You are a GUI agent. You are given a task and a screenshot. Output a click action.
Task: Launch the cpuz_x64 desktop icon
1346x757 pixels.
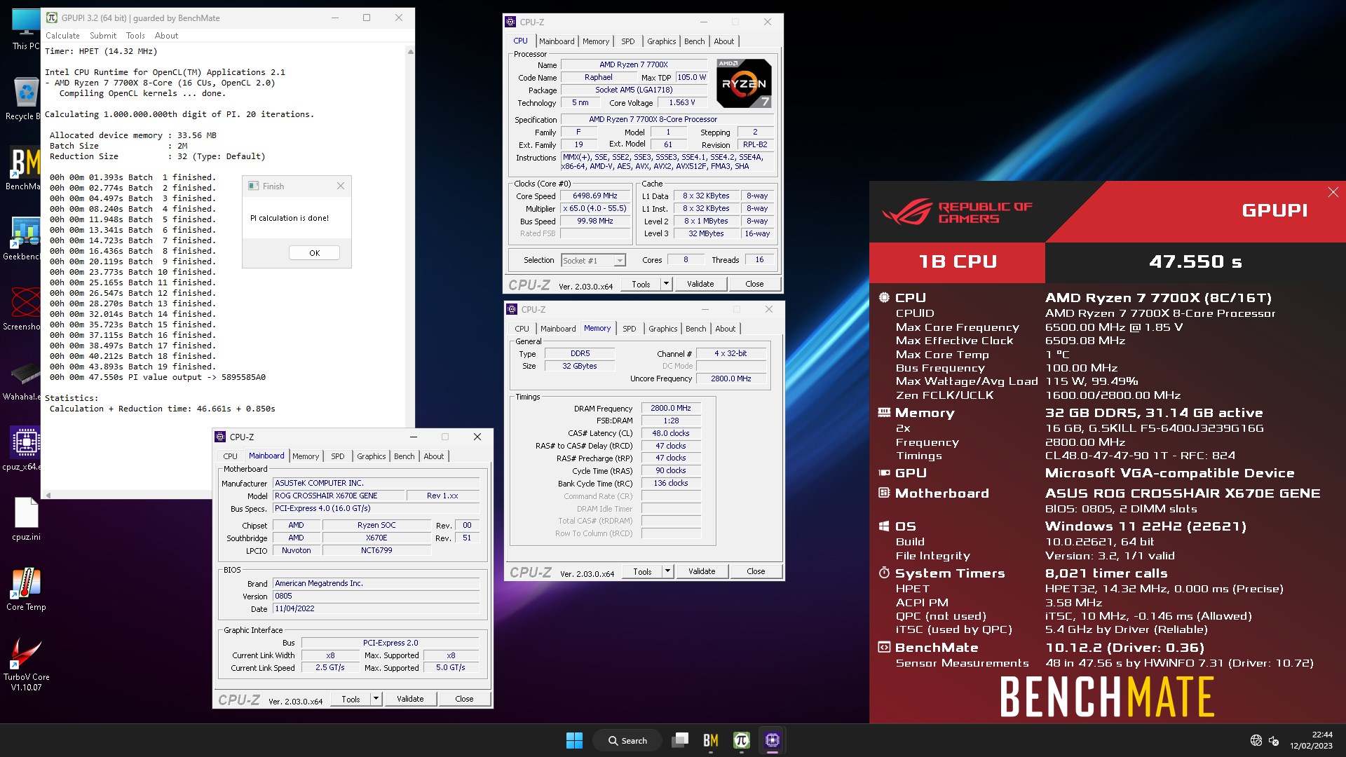25,449
